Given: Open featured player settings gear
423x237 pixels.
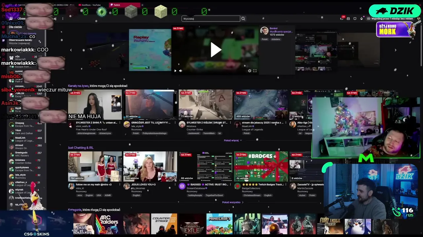Looking at the screenshot, I should tap(250, 71).
